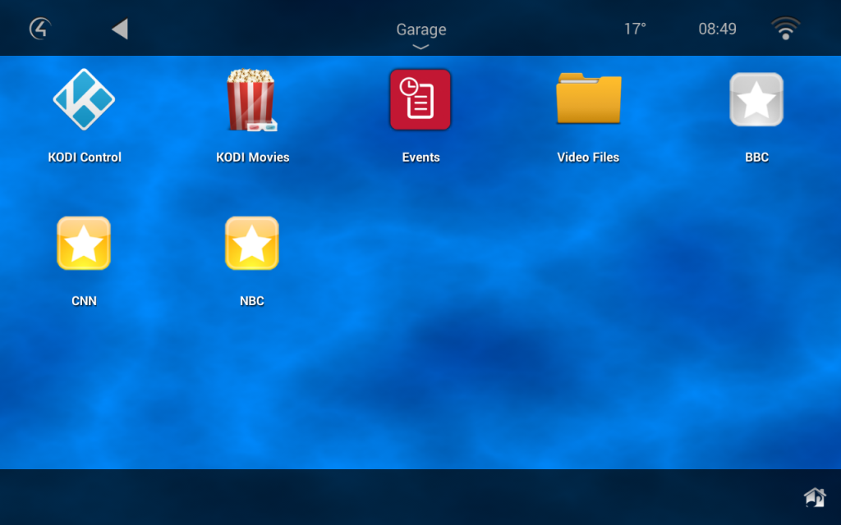Click the CNN label text
This screenshot has height=525, width=841.
(x=85, y=300)
